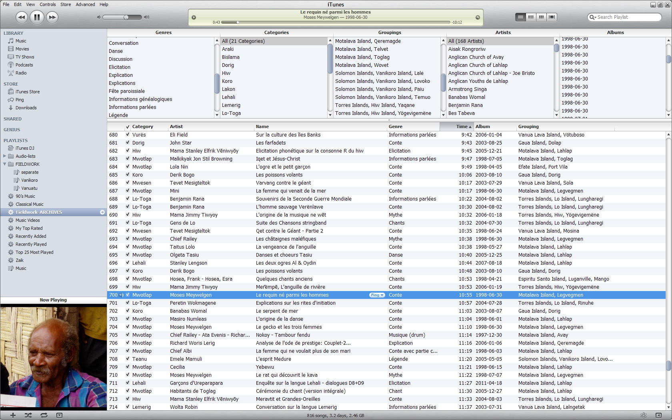Viewport: 672px width, 420px height.
Task: Open the Ping dropdown on playing track
Action: click(377, 295)
